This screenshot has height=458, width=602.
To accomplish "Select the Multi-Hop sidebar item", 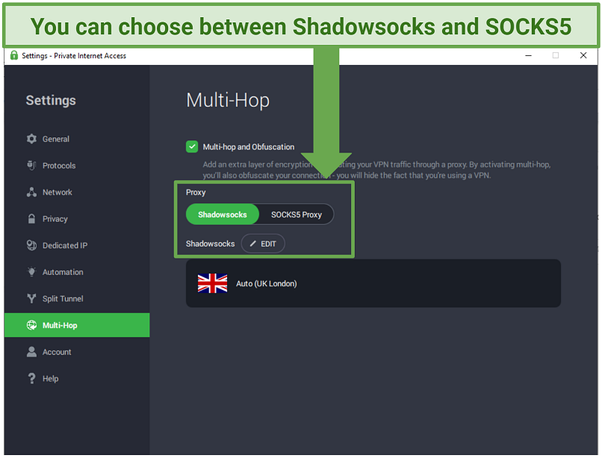I will pyautogui.click(x=77, y=325).
